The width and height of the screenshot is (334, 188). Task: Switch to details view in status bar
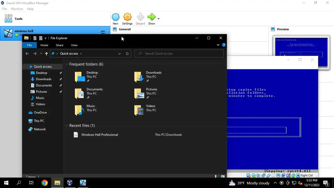(217, 177)
